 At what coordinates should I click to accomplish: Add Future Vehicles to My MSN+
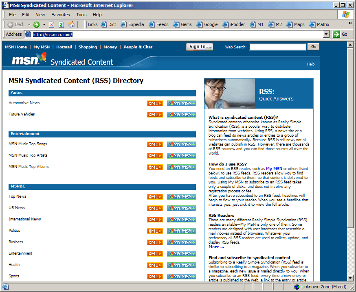pyautogui.click(x=181, y=115)
